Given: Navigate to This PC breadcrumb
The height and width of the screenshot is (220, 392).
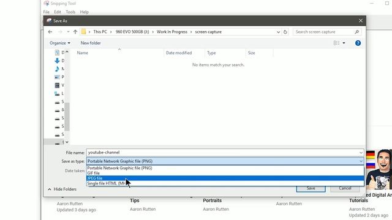Looking at the screenshot, I should (100, 32).
